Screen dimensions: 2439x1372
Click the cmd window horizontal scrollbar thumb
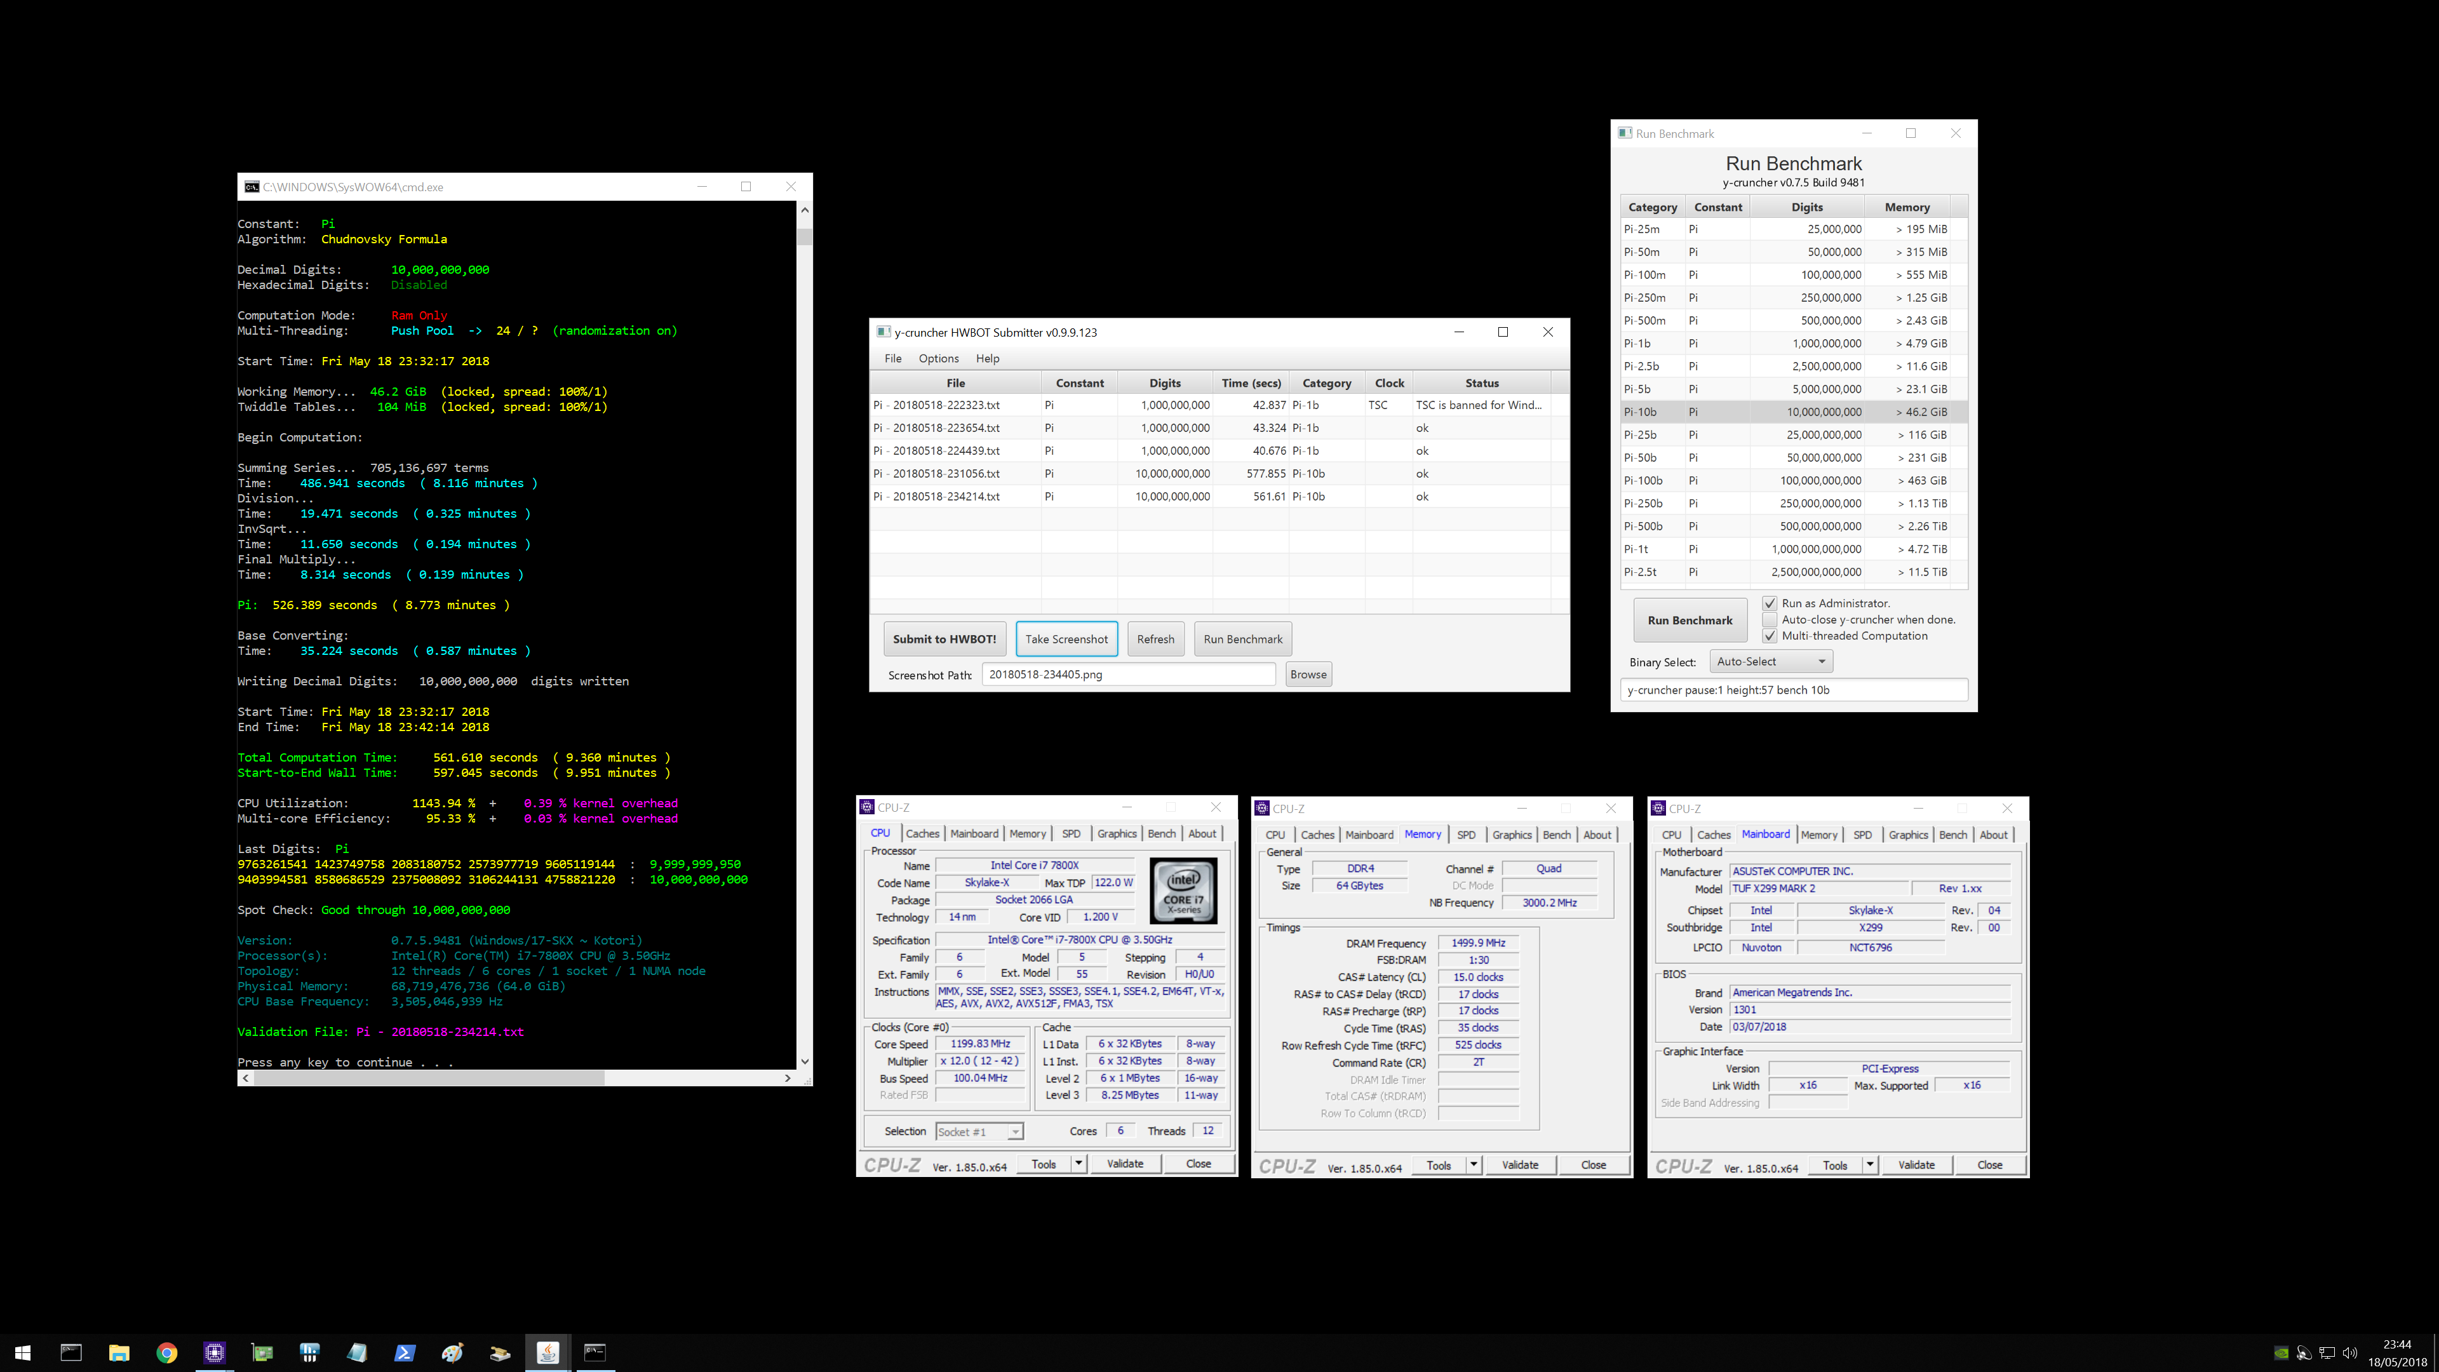(429, 1077)
